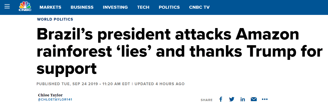
Task: Navigate to the Investing section
Action: (115, 7)
